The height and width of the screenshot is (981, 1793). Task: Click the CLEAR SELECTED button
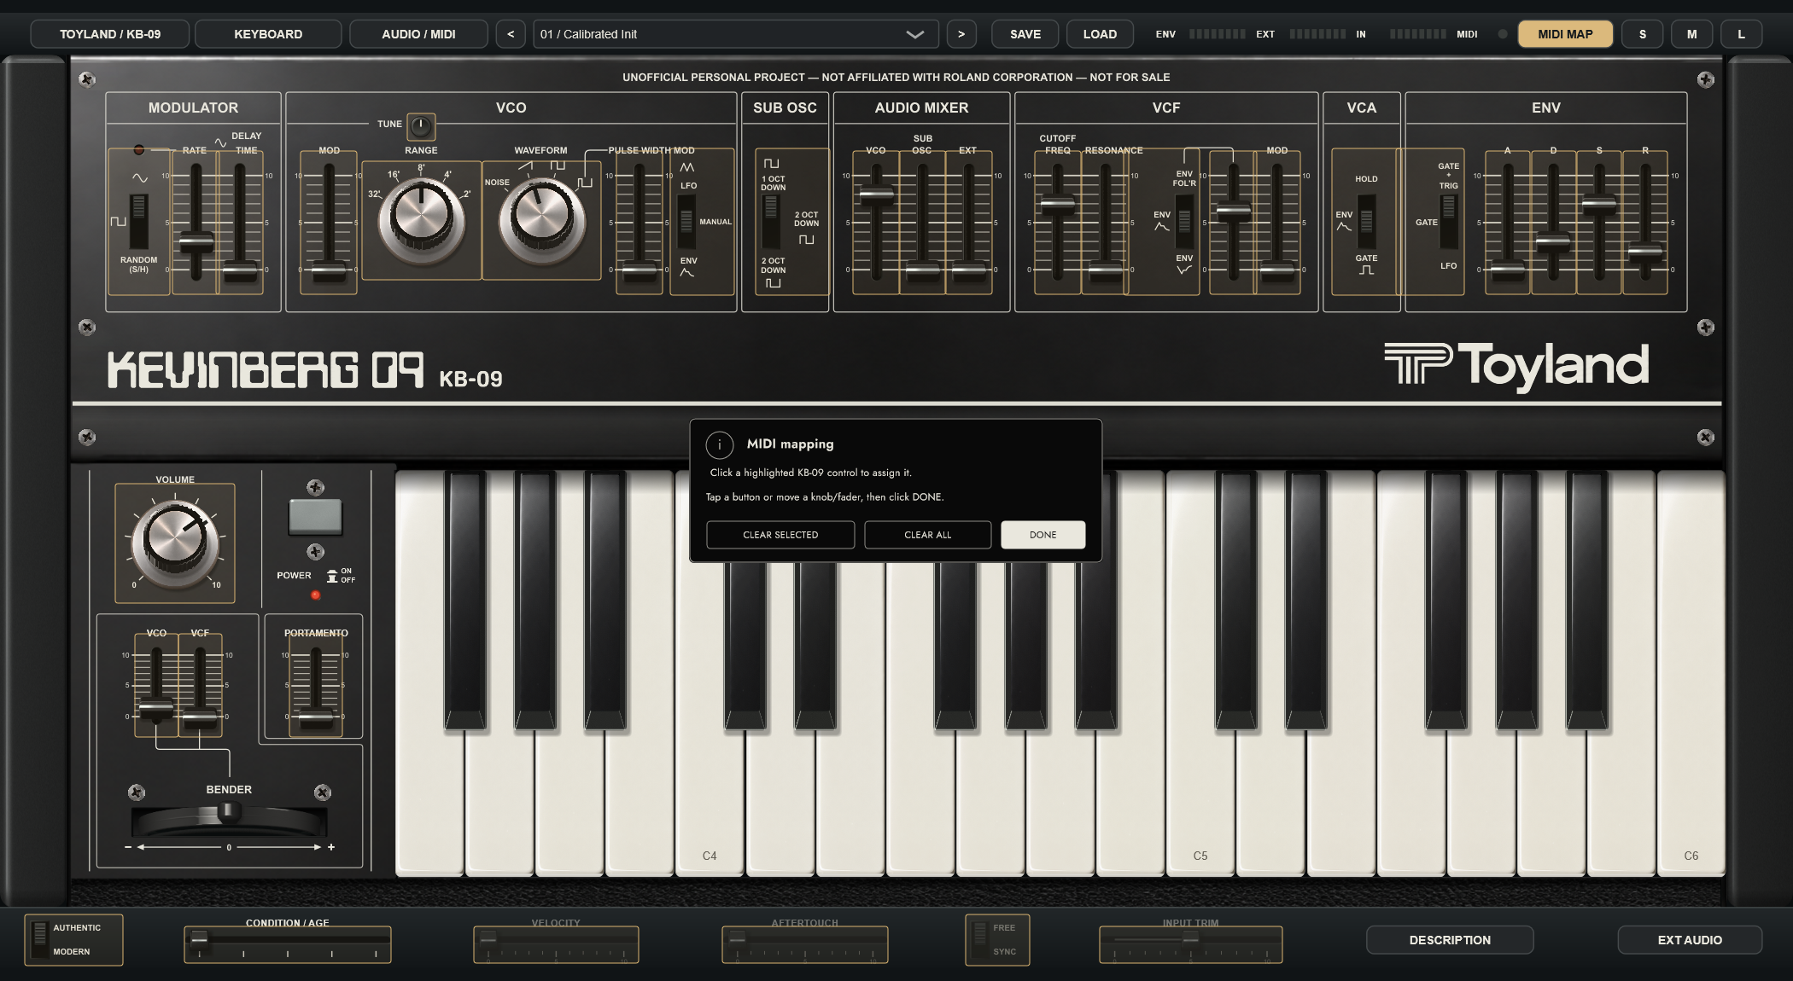780,535
